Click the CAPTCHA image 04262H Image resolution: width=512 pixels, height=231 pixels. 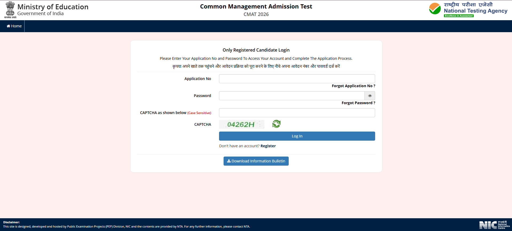click(242, 124)
